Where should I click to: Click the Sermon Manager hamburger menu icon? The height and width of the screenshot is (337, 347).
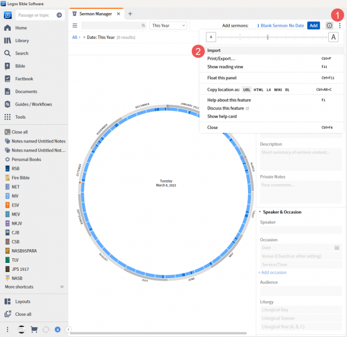click(x=75, y=26)
